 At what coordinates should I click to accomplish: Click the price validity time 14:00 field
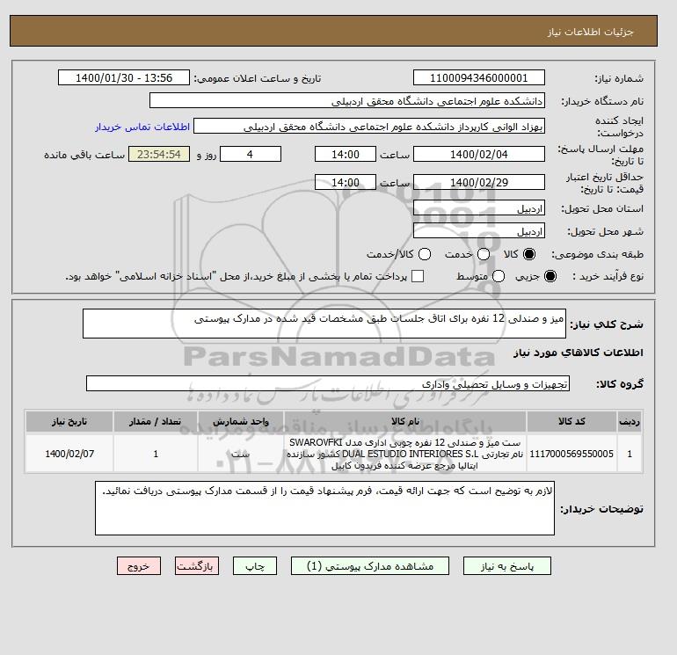coord(346,182)
